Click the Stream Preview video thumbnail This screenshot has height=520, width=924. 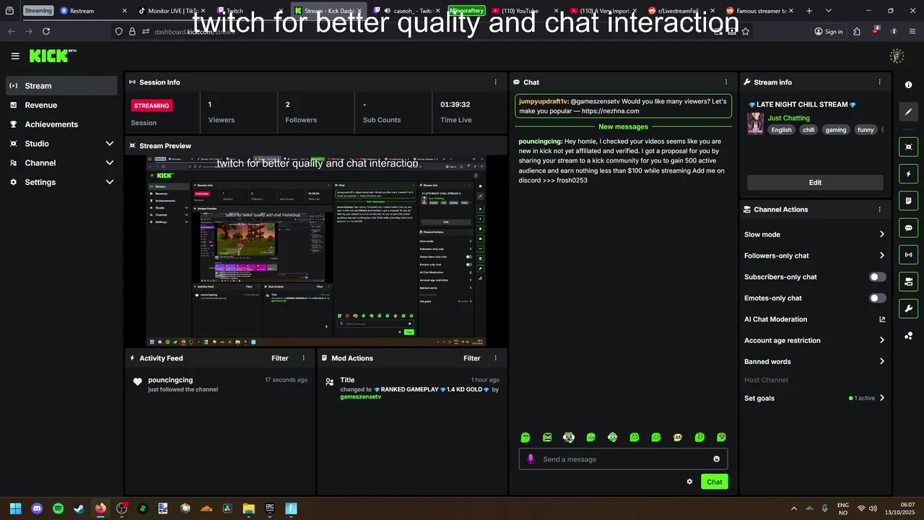point(315,251)
